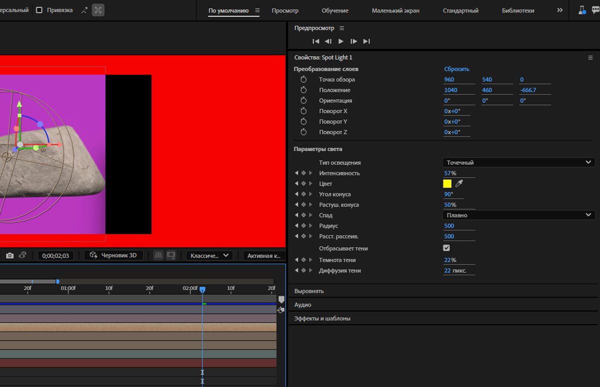Open the Спад dropdown set to Плавно
This screenshot has width=600, height=387.
(518, 215)
